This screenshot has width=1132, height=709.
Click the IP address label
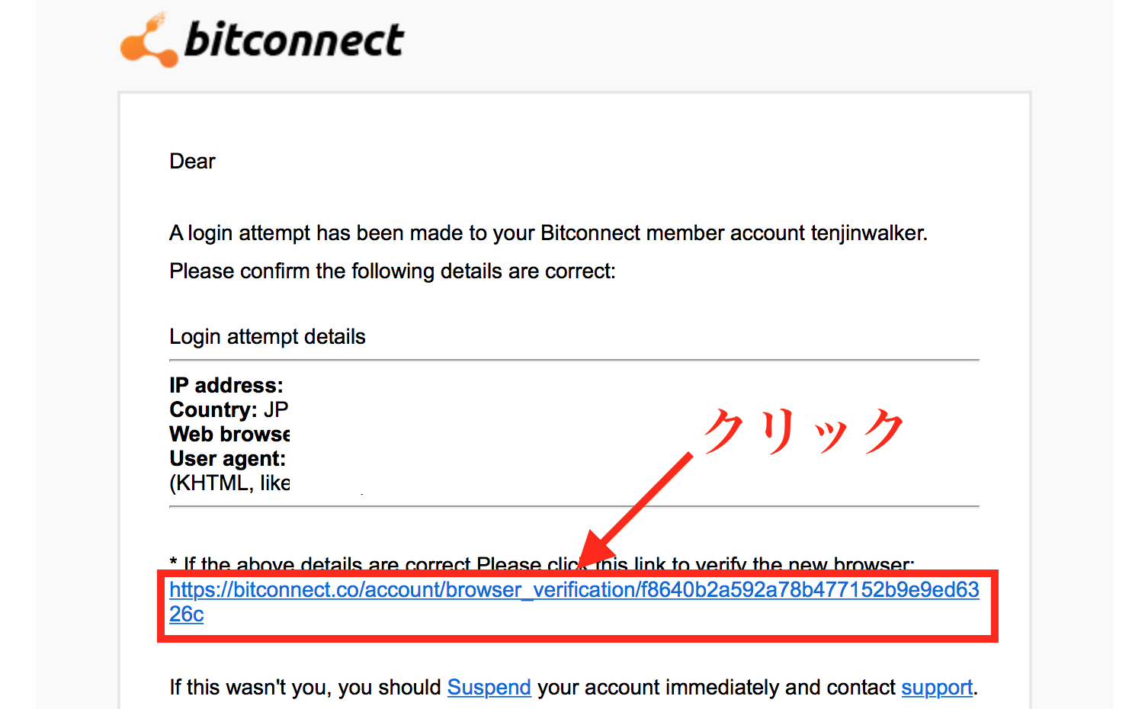pos(226,385)
